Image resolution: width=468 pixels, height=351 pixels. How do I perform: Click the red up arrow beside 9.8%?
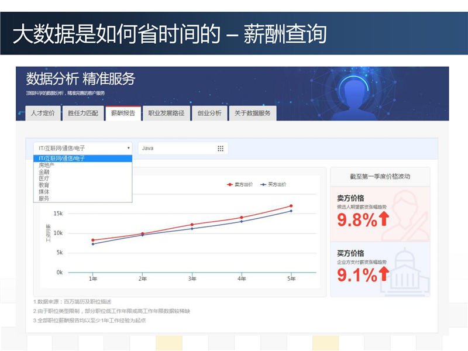(x=384, y=219)
